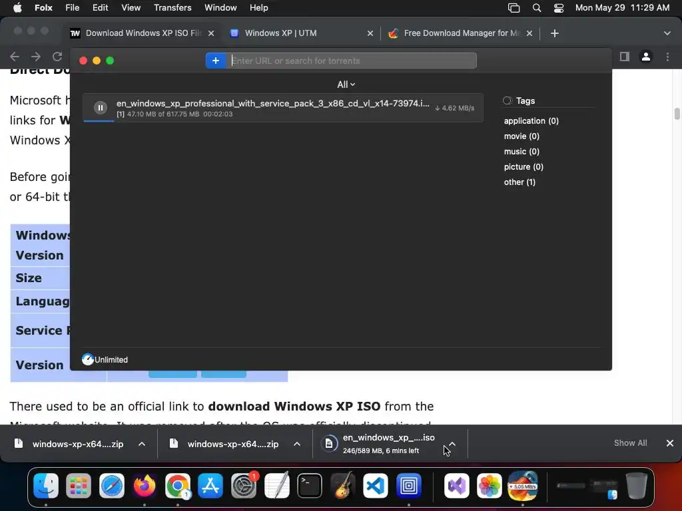The image size is (682, 511).
Task: Select the application (0) tag
Action: [x=531, y=121]
